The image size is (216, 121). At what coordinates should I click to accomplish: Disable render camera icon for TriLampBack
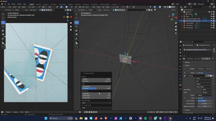[x=214, y=23]
